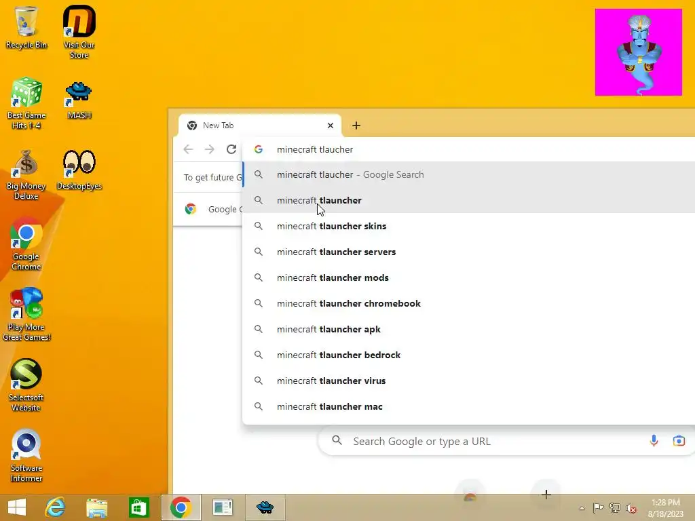The width and height of the screenshot is (695, 521).
Task: Select 'minecraft tlauncher servers' suggestion
Action: [468, 252]
